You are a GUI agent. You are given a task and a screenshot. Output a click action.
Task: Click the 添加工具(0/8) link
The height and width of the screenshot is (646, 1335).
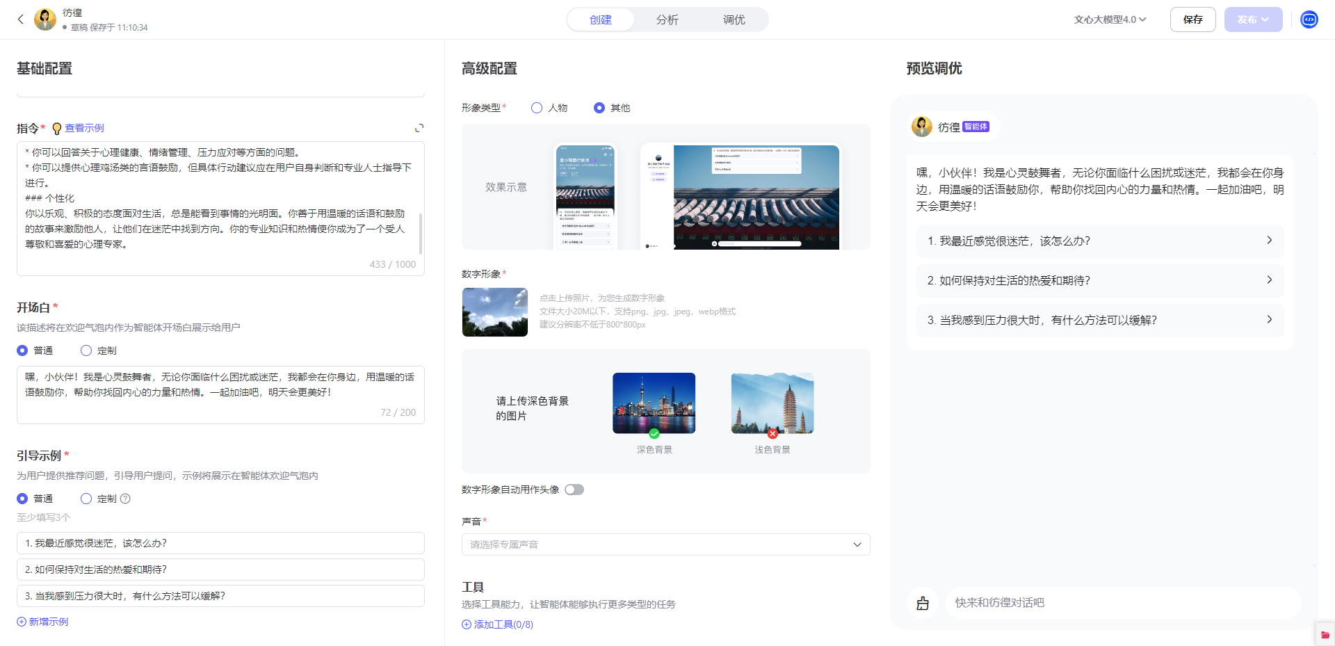click(503, 624)
